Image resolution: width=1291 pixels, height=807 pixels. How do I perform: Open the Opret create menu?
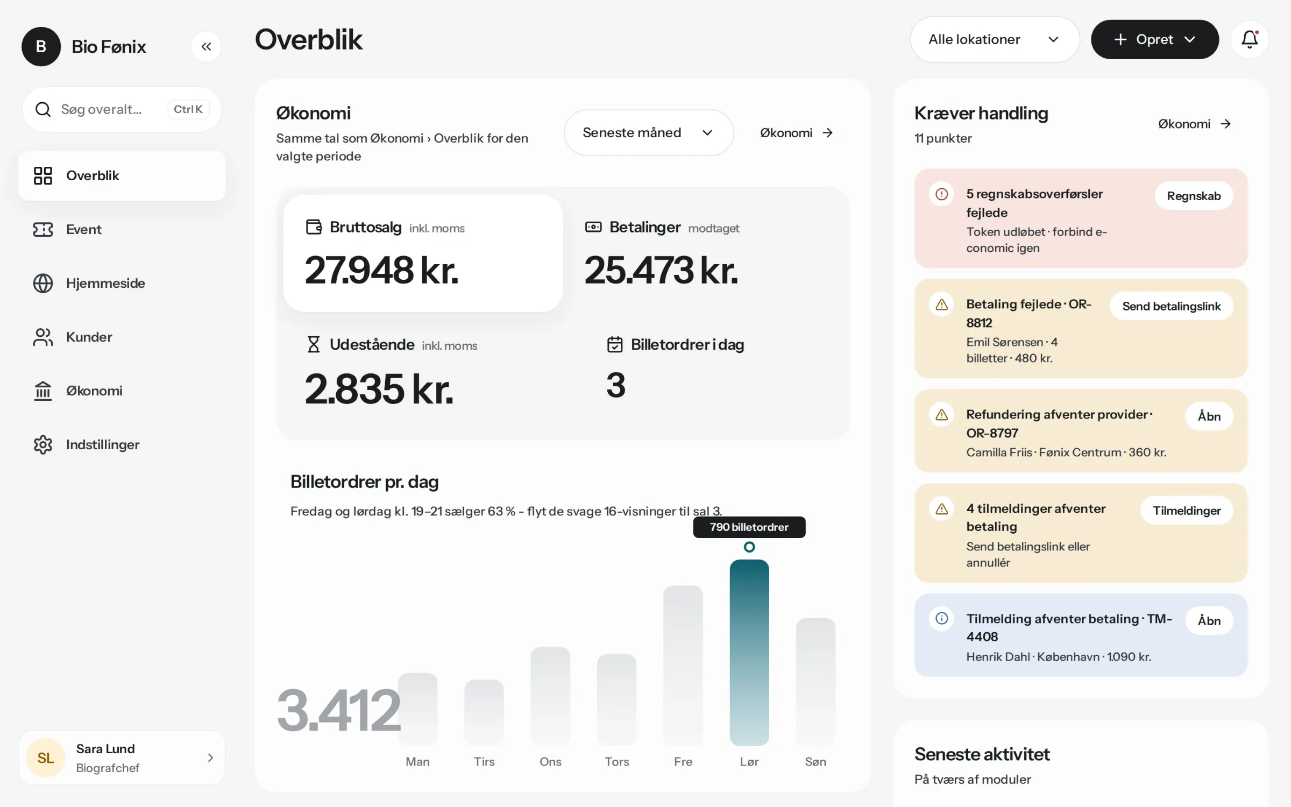(x=1154, y=39)
